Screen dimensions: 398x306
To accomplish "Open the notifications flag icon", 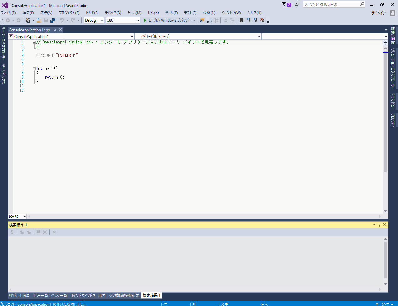I will click(x=284, y=4).
